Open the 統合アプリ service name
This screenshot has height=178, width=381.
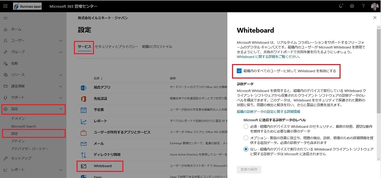pos(102,87)
